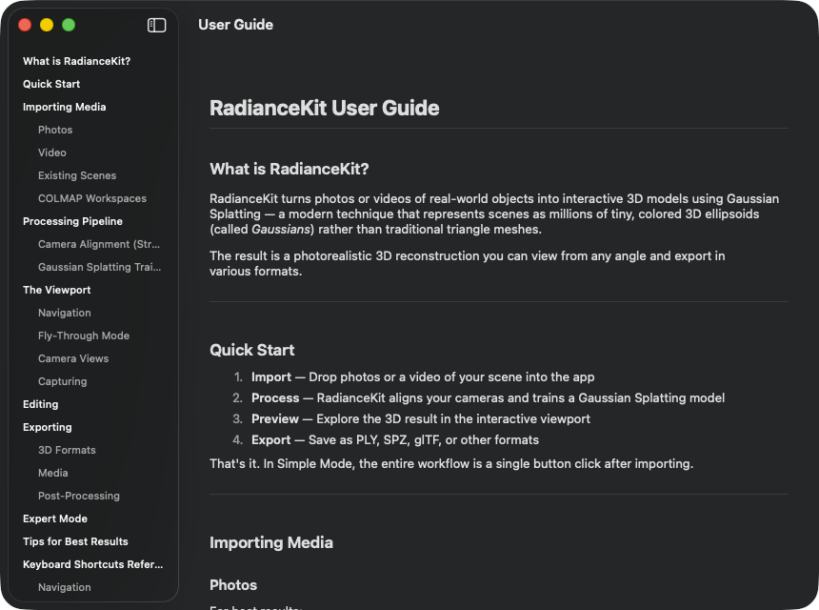Image resolution: width=819 pixels, height=610 pixels.
Task: Jump to Editing section in sidebar
Action: [40, 404]
